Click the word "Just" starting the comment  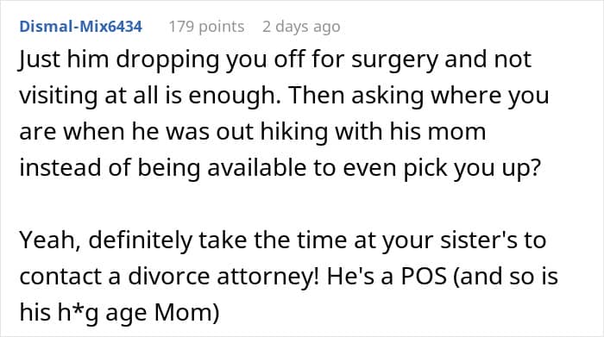tap(40, 59)
